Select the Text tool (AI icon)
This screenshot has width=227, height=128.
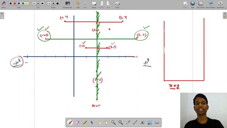(x=142, y=122)
